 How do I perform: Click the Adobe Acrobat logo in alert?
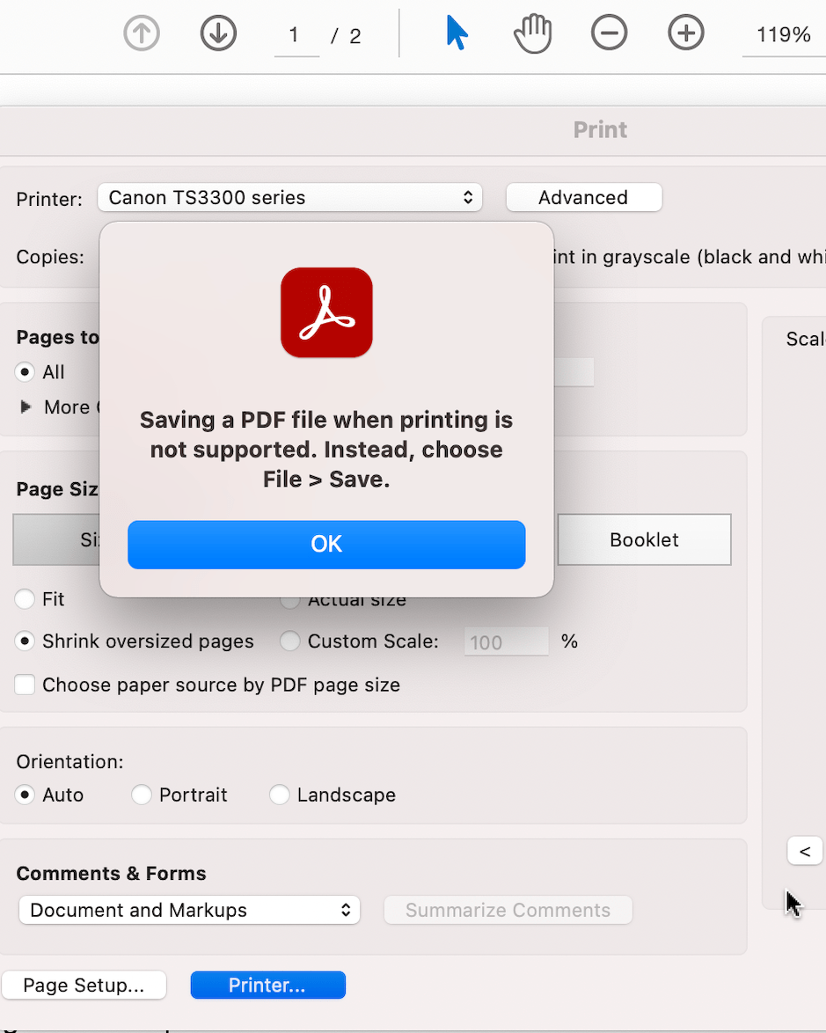[326, 312]
